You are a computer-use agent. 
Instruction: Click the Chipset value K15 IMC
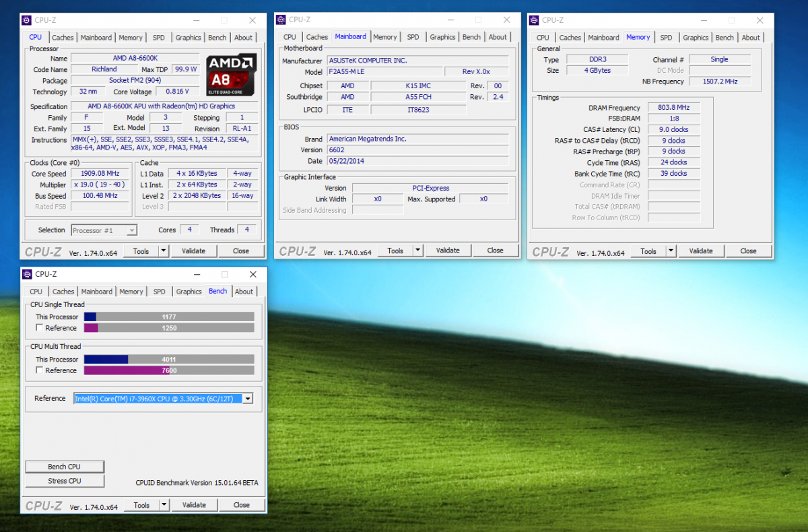(x=418, y=86)
